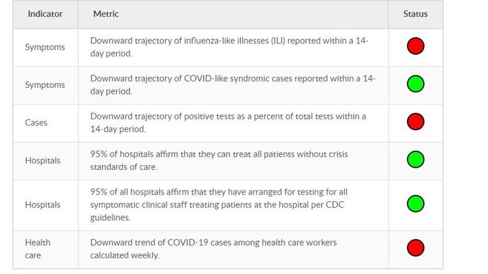Click green status circle for clinical staff testing
This screenshot has width=488, height=274.
click(416, 203)
